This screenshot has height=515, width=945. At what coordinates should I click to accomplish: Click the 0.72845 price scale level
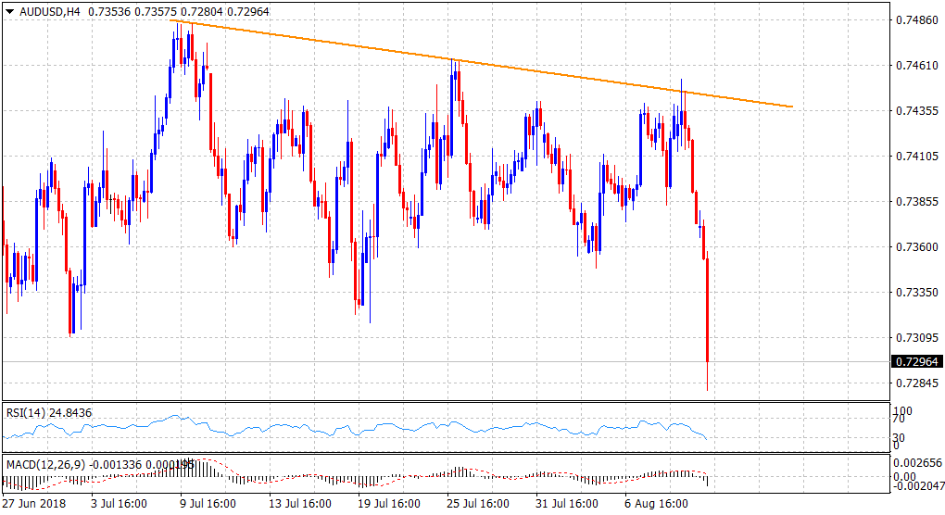coord(913,383)
